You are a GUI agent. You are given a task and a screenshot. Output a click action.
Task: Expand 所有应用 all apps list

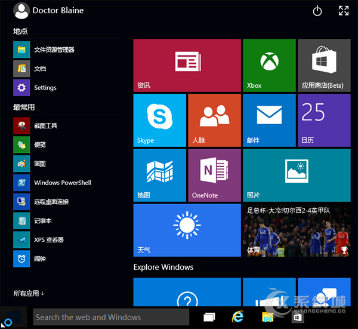29,293
